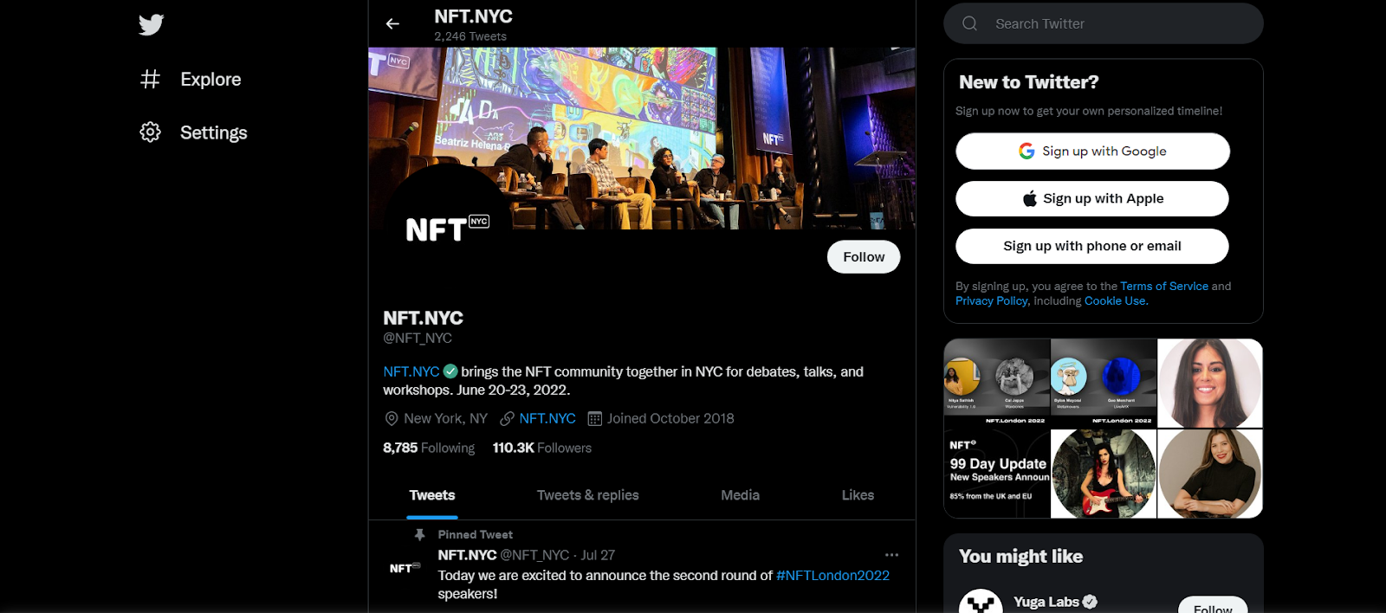The image size is (1386, 613).
Task: Click Google logo on sign up button
Action: (x=1027, y=151)
